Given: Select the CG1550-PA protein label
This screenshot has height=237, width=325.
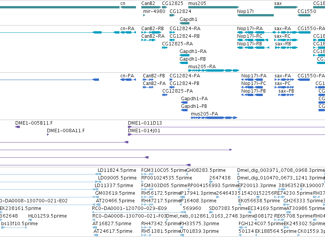Looking at the screenshot, I should pyautogui.click(x=311, y=76).
